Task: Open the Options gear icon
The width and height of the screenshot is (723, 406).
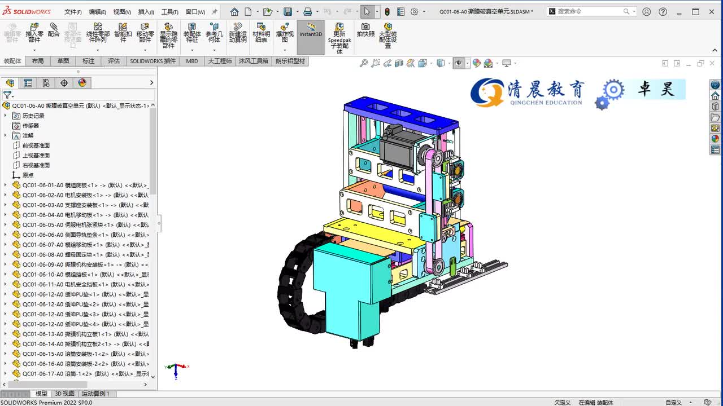Action: click(415, 11)
